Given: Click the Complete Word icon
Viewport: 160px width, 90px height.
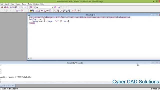Looking at the screenshot, I should 25,7.
